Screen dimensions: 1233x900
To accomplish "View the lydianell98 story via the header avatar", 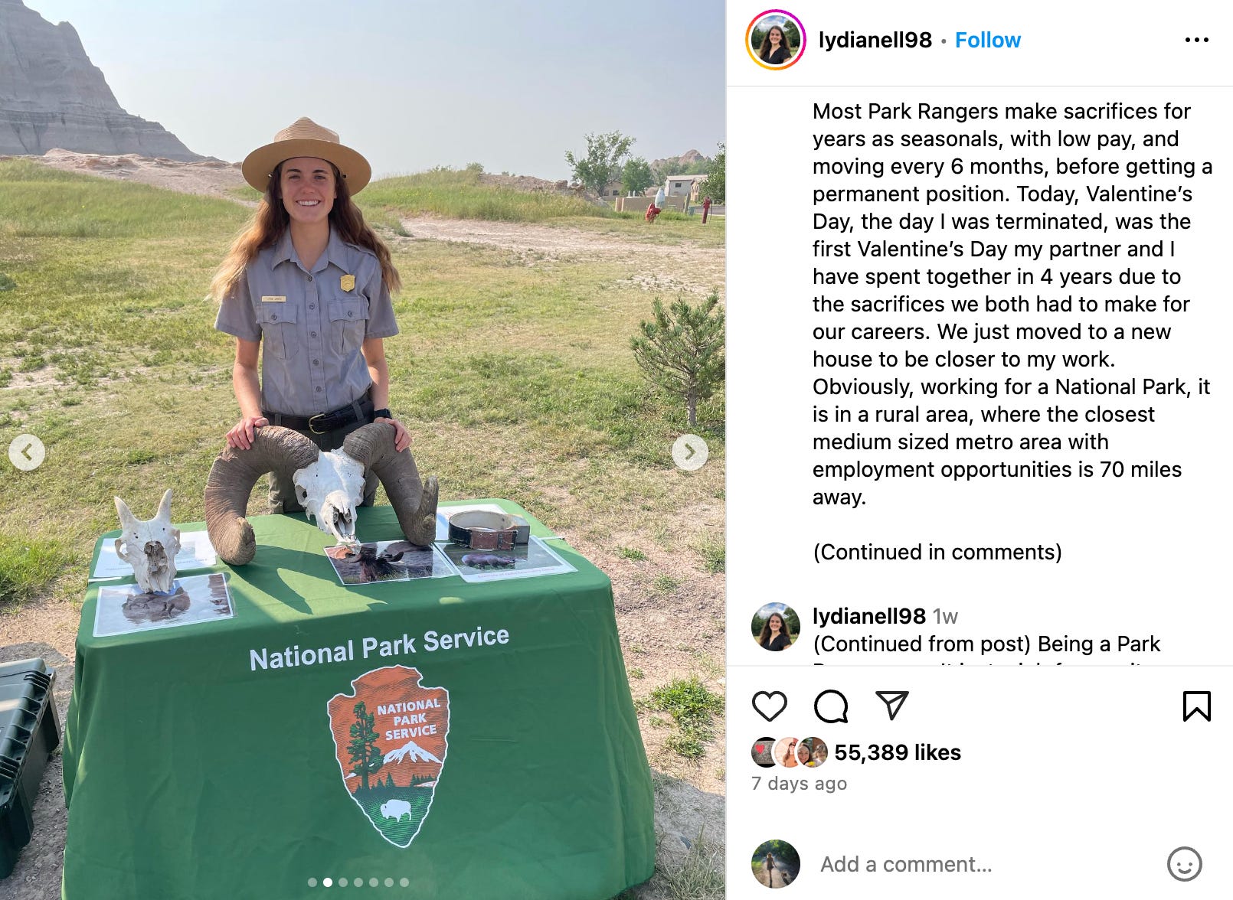I will [775, 40].
